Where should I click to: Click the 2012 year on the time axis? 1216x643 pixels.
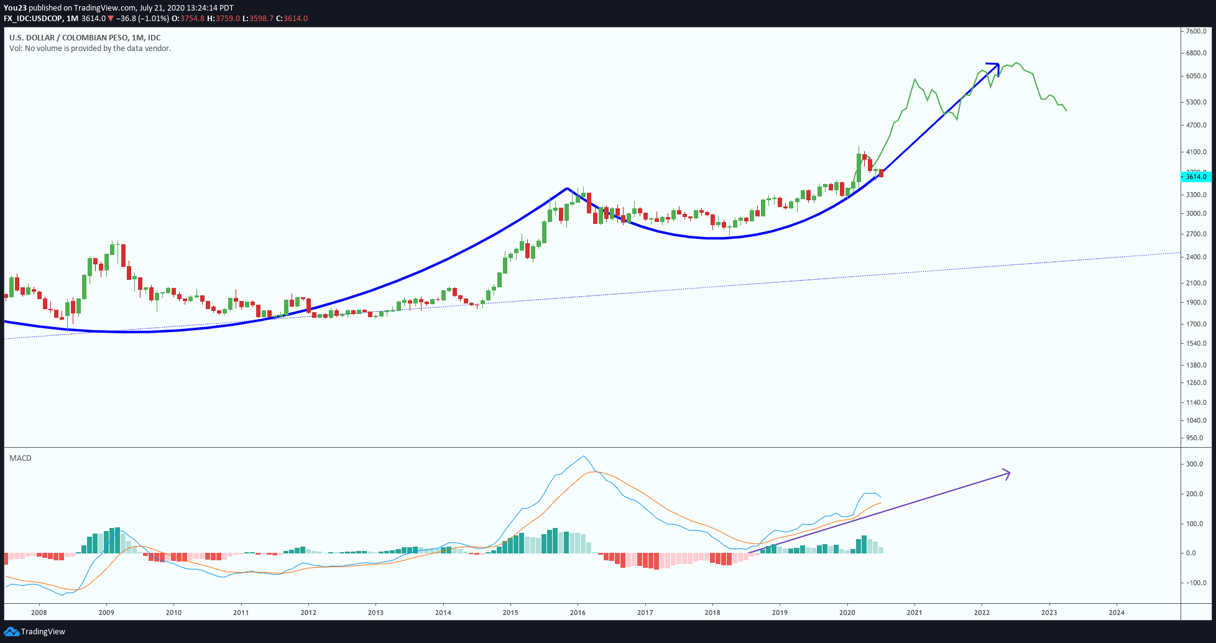pyautogui.click(x=308, y=613)
